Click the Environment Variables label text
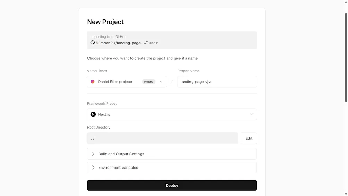 (x=118, y=168)
